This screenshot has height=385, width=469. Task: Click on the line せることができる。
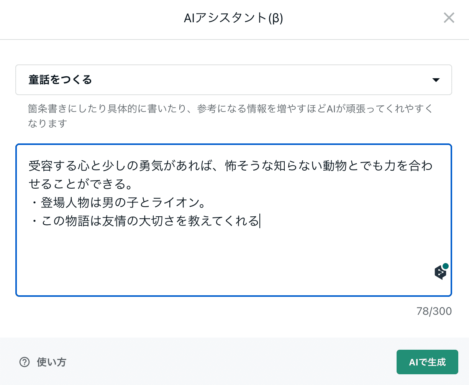pyautogui.click(x=80, y=184)
